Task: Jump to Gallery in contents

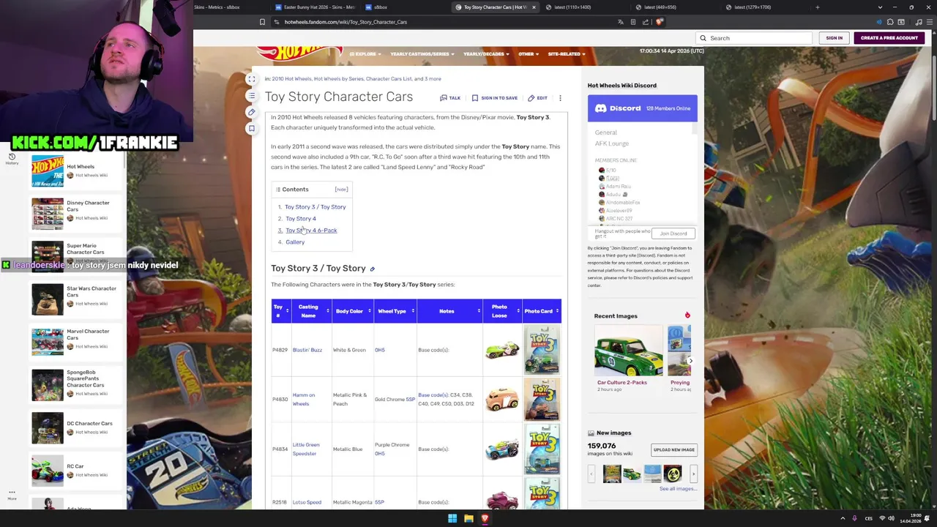Action: (295, 242)
